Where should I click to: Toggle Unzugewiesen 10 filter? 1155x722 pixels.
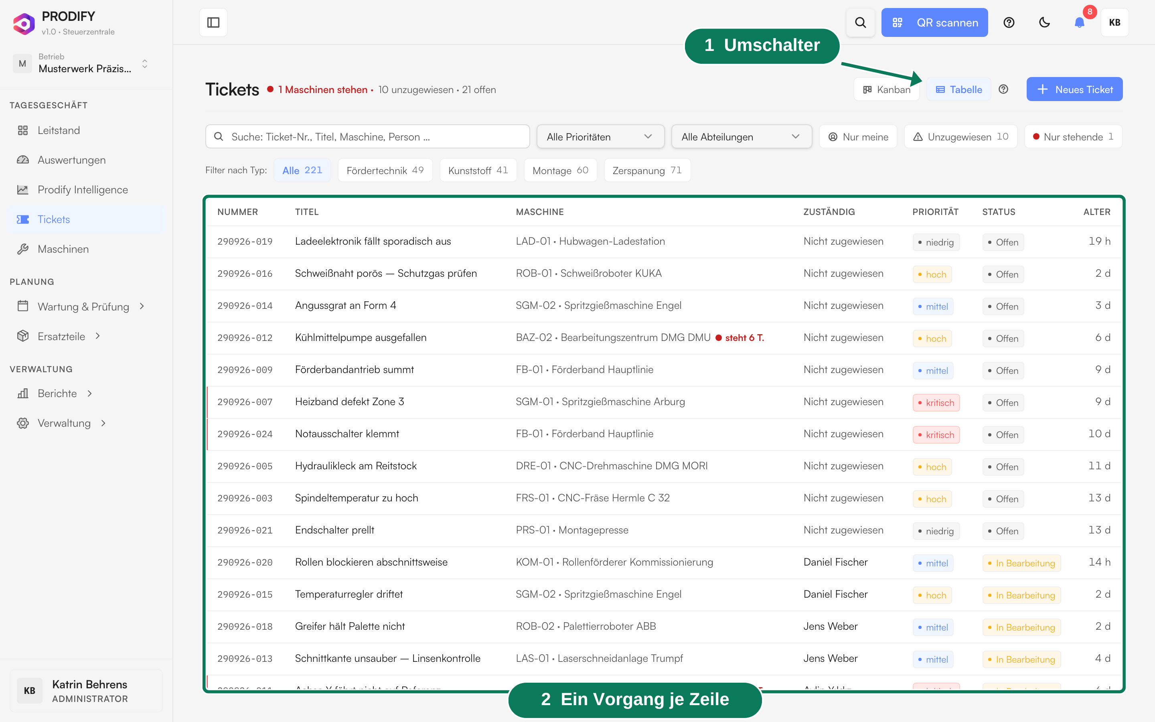960,136
